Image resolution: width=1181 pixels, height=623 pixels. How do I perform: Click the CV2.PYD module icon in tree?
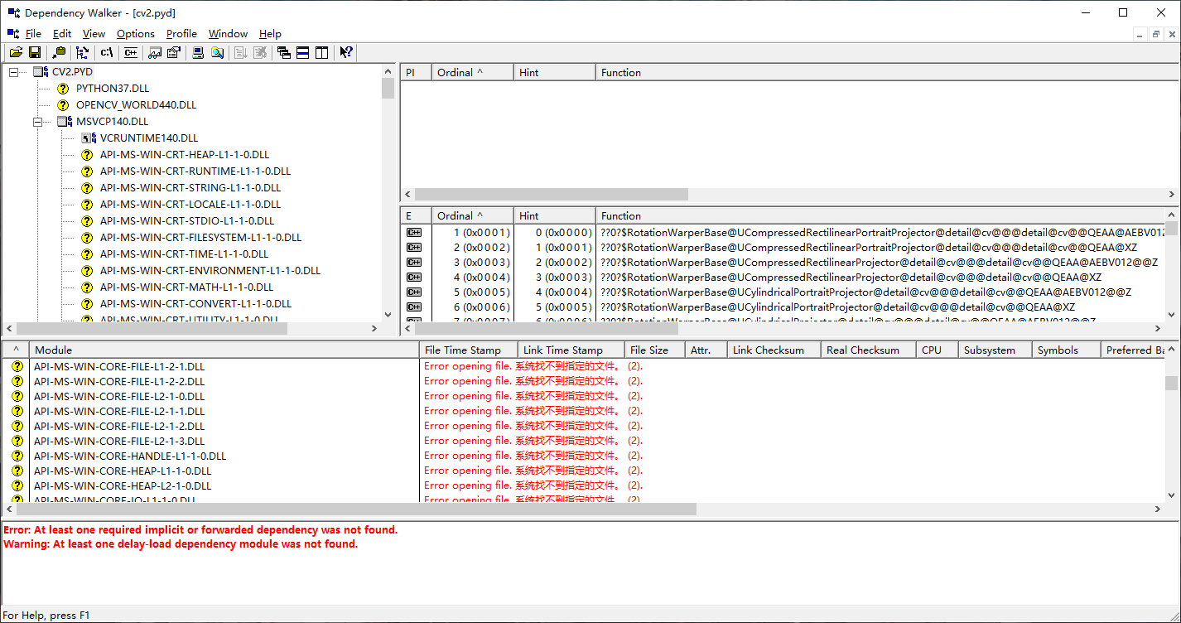tap(41, 72)
